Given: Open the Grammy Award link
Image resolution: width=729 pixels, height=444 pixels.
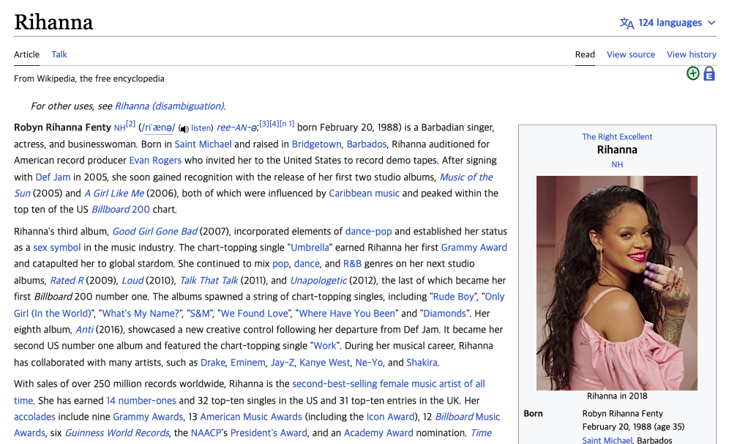Looking at the screenshot, I should point(474,248).
